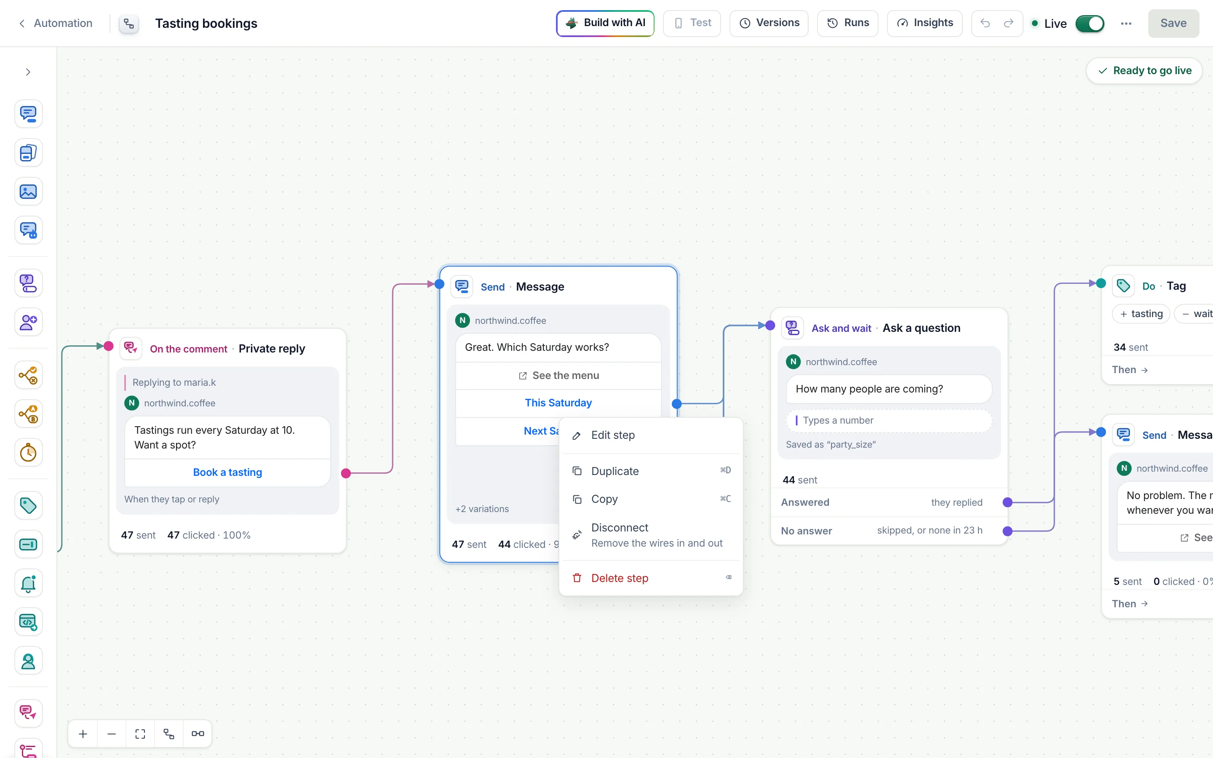
Task: Zoom out with the minus control
Action: click(112, 734)
